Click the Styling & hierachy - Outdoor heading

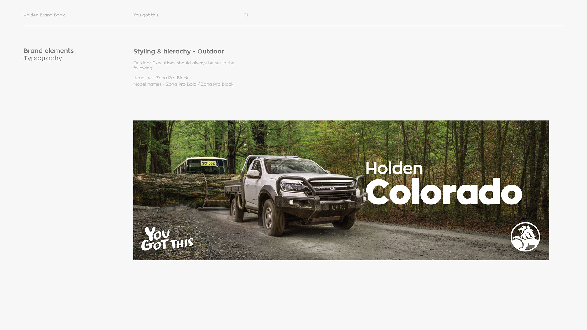[179, 51]
